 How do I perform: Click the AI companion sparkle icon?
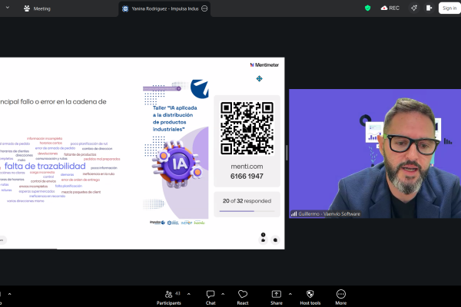(x=414, y=8)
